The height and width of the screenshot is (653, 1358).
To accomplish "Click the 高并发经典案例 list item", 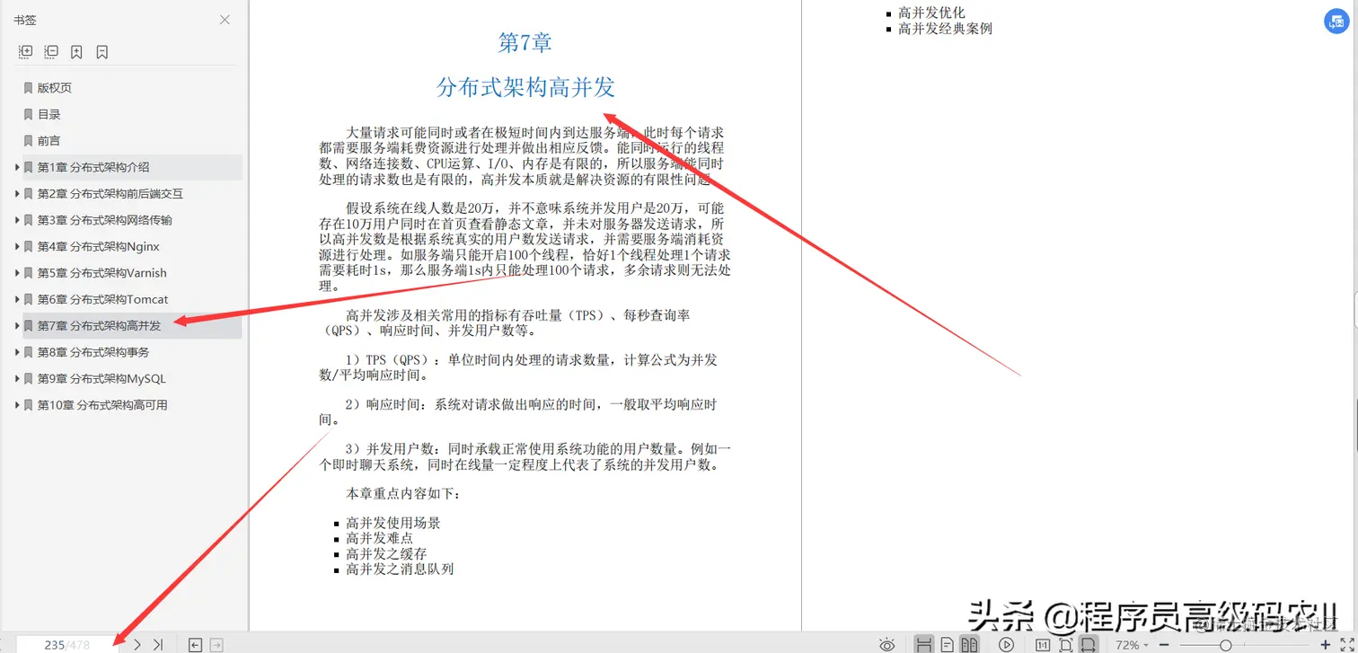I will [945, 28].
